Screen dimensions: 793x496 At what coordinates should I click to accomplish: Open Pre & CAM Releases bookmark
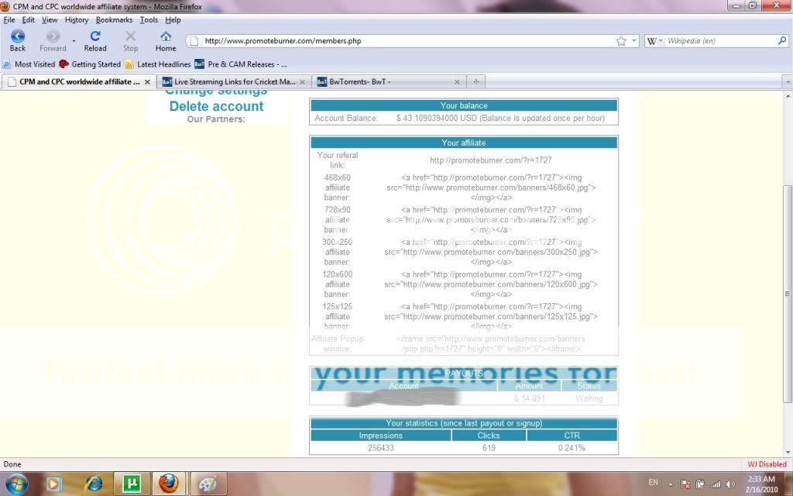click(241, 64)
